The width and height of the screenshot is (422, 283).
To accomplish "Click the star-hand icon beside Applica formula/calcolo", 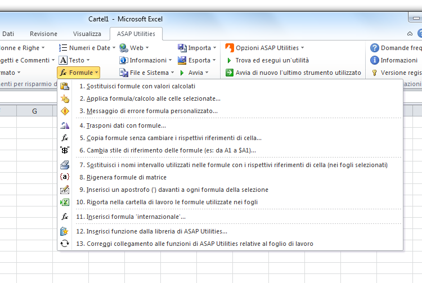I will tap(65, 98).
